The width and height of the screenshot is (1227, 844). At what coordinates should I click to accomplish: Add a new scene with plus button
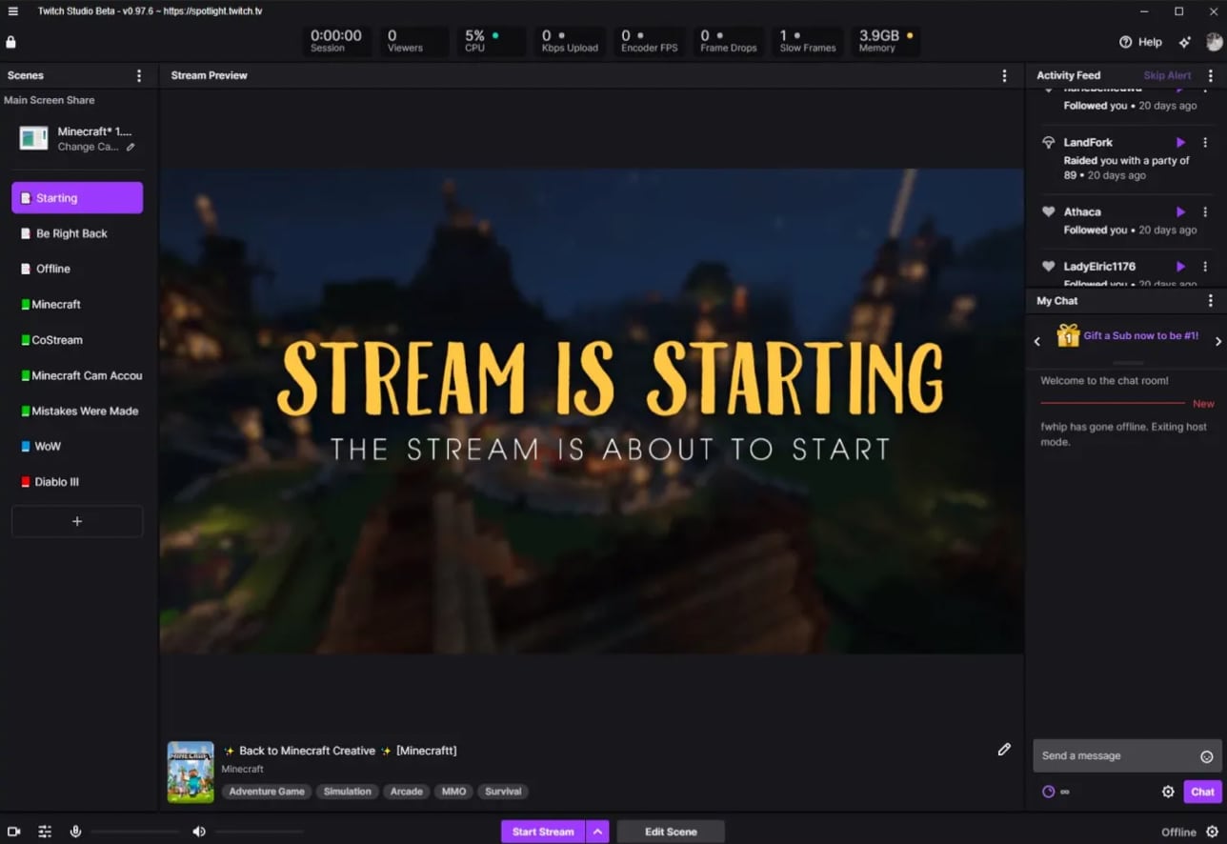[77, 521]
